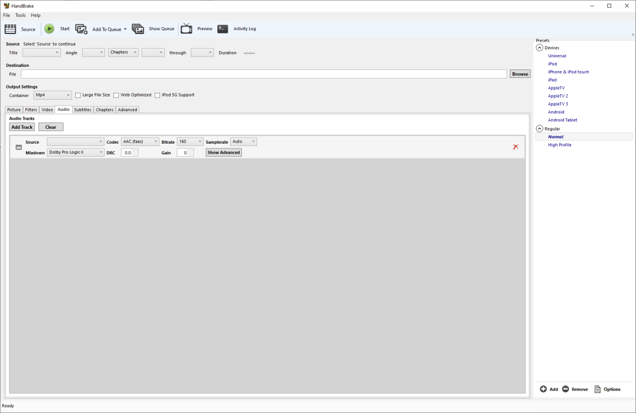Open the Show Queue icon
Image resolution: width=636 pixels, height=413 pixels.
pos(138,29)
